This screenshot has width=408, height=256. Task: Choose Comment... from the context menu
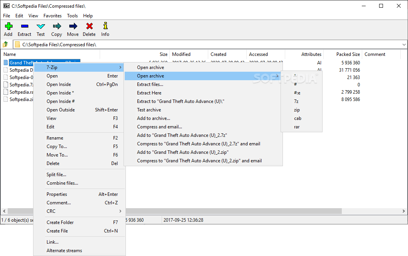point(79,203)
